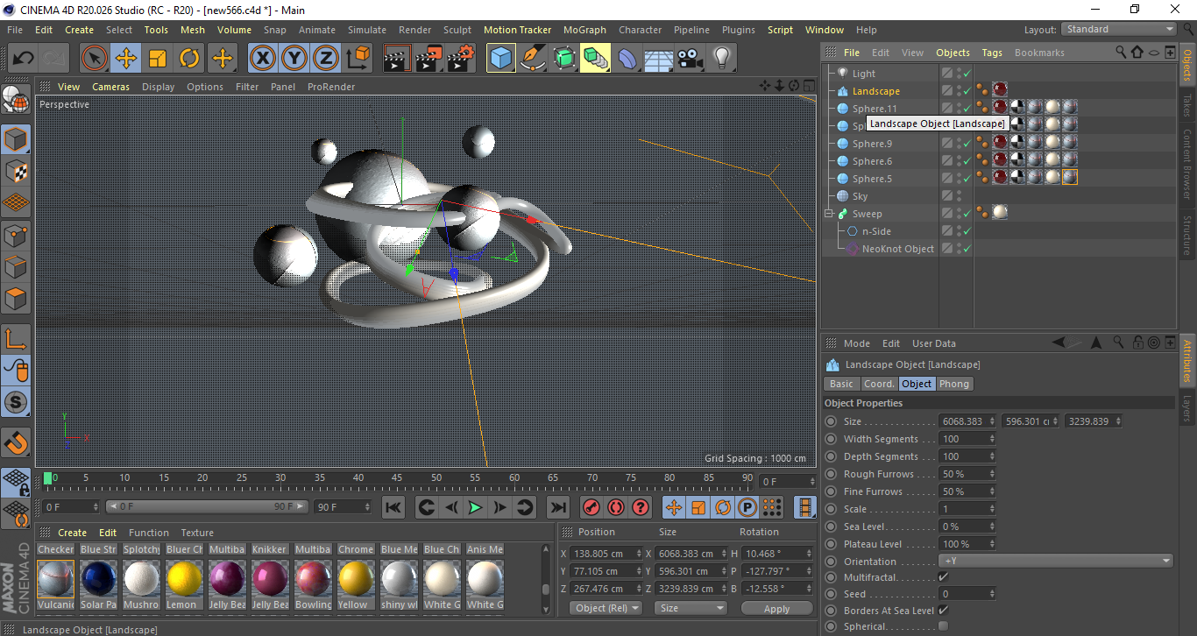
Task: Add a Cube primitive object
Action: tap(501, 59)
